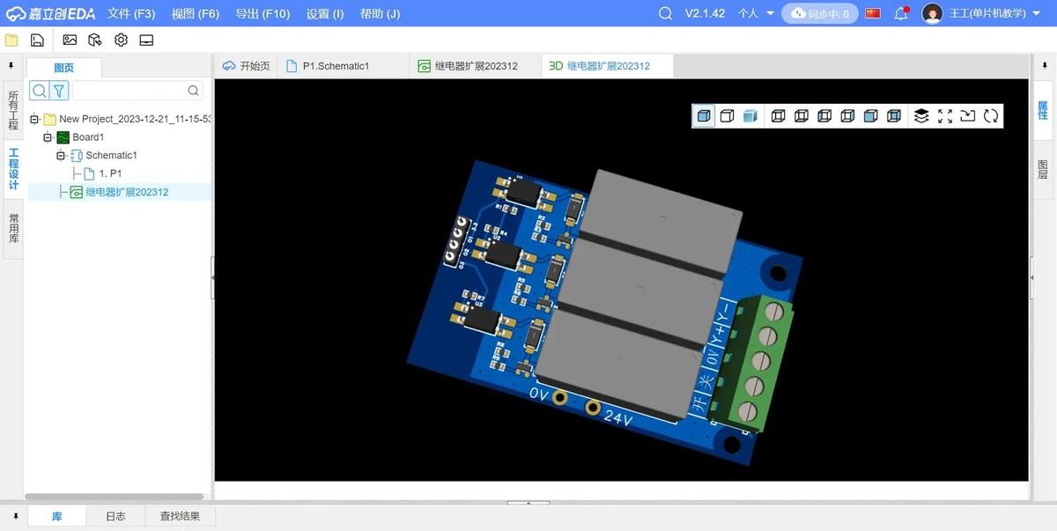Collapse the New Project tree node
1057x531 pixels.
pyautogui.click(x=34, y=119)
